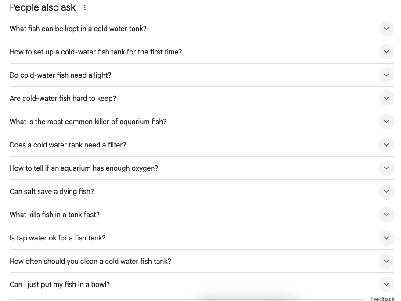401x301 pixels.
Task: Click the Feedback link
Action: coord(383,299)
